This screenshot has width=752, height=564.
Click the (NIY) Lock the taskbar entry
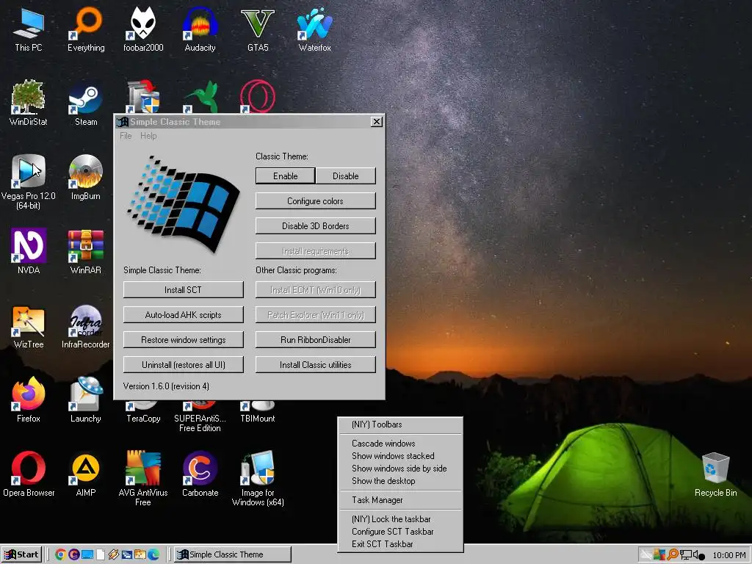400,519
